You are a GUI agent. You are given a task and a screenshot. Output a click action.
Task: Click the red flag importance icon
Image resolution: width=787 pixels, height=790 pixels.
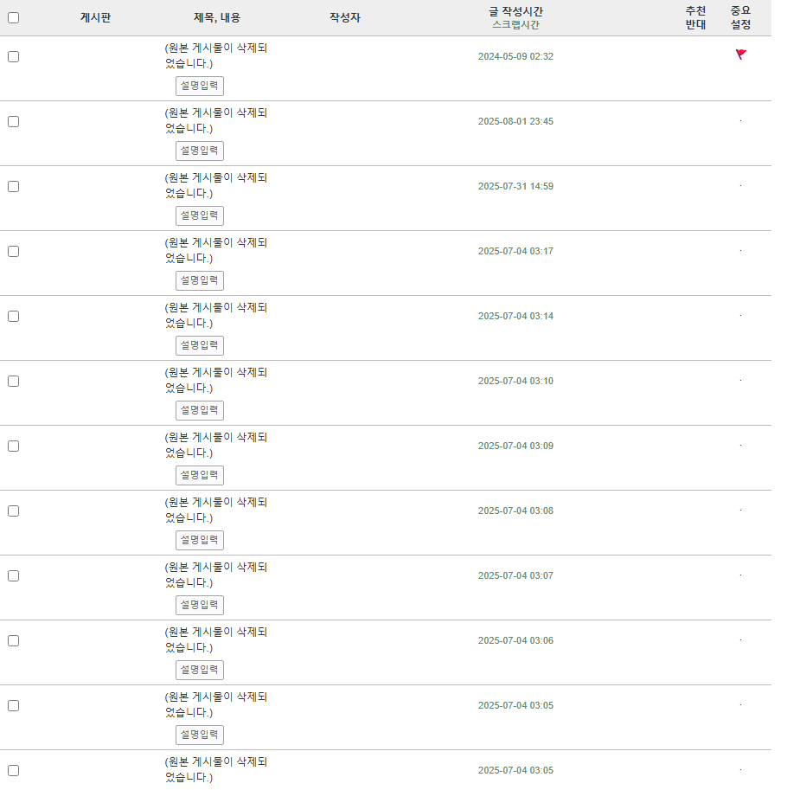coord(740,55)
